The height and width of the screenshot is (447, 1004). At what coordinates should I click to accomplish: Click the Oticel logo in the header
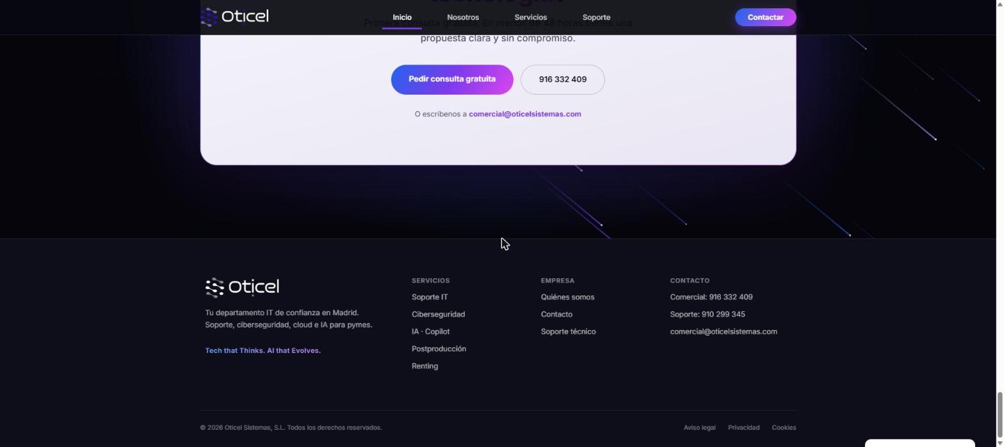(234, 17)
